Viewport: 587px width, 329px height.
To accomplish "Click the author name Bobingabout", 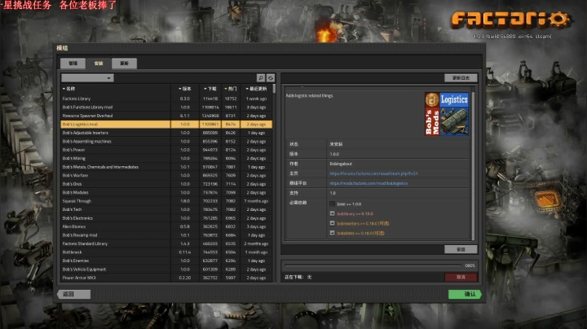I will 341,164.
